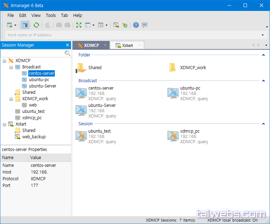This screenshot has width=270, height=224.
Task: Collapse the Broadcast node in the tree
Action: [x=11, y=67]
